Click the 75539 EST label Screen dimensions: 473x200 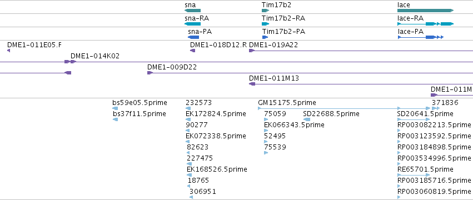(275, 147)
